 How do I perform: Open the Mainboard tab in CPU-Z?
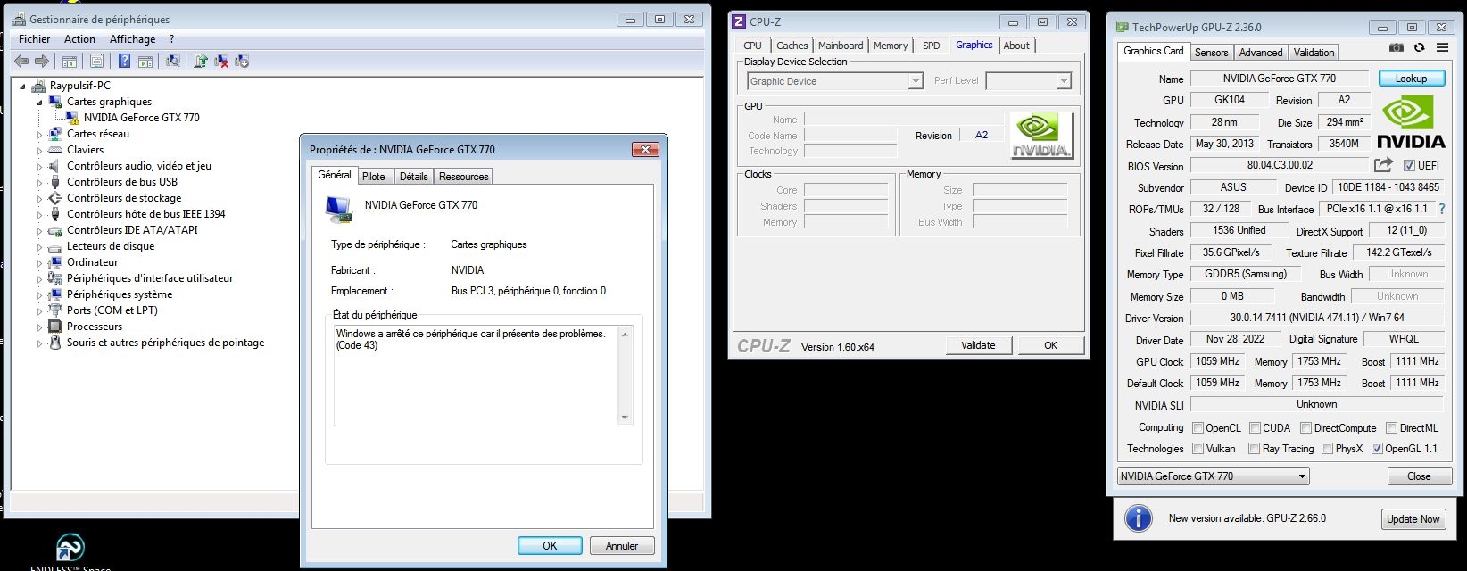841,46
